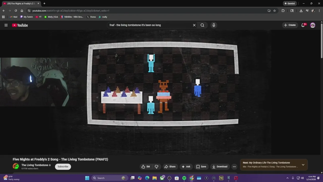This screenshot has height=182, width=323.
Task: Clear the YouTube search query
Action: pyautogui.click(x=194, y=25)
